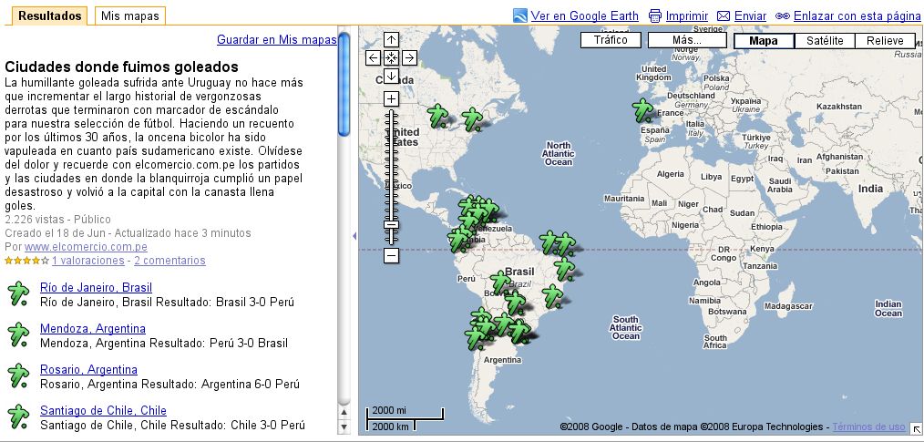Click the player icon beside Mendoza, Argentina
This screenshot has height=442, width=924.
pyautogui.click(x=19, y=334)
